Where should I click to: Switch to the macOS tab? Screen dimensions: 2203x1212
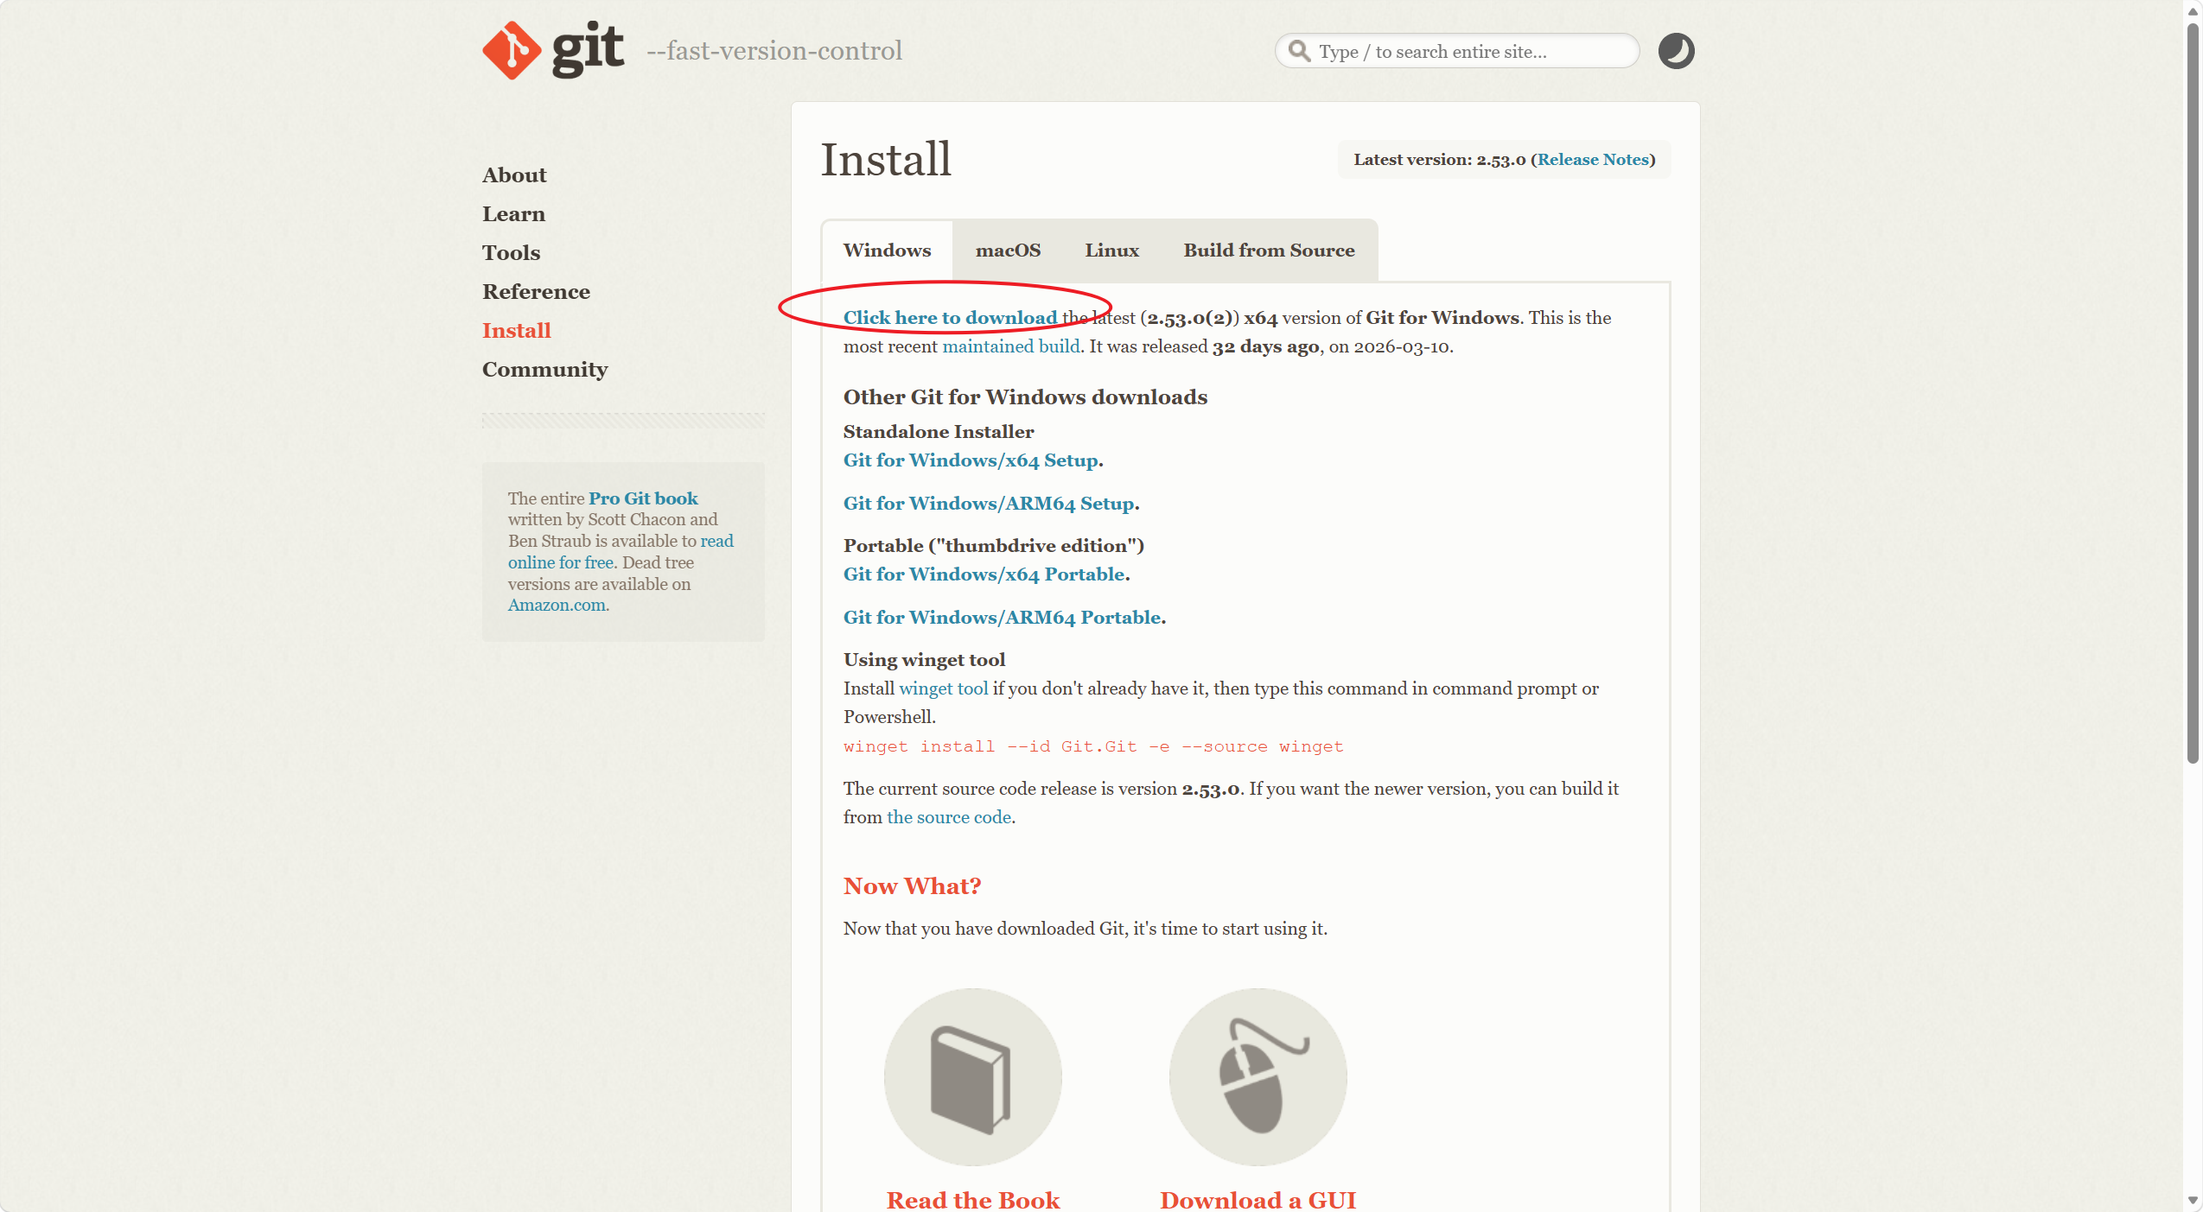(1008, 251)
